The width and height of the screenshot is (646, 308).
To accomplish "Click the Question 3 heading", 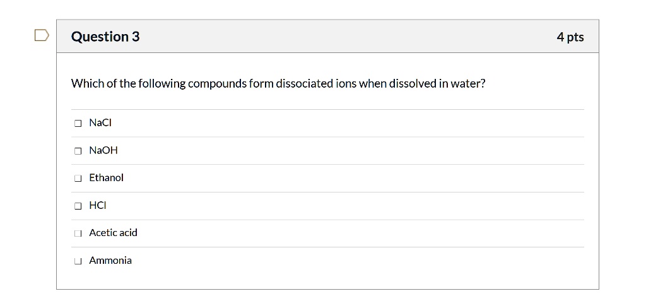I will coord(105,37).
